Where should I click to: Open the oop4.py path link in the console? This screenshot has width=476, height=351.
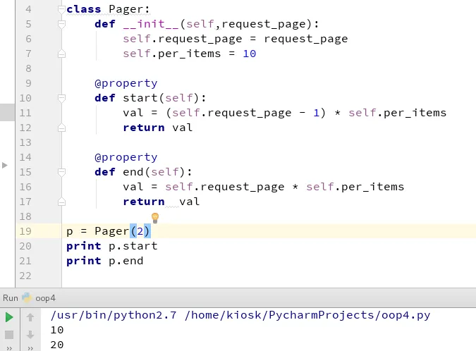(x=307, y=315)
